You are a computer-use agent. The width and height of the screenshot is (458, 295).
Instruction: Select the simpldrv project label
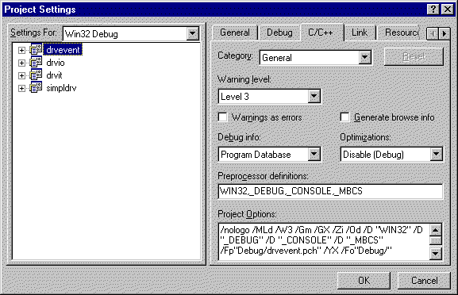61,88
